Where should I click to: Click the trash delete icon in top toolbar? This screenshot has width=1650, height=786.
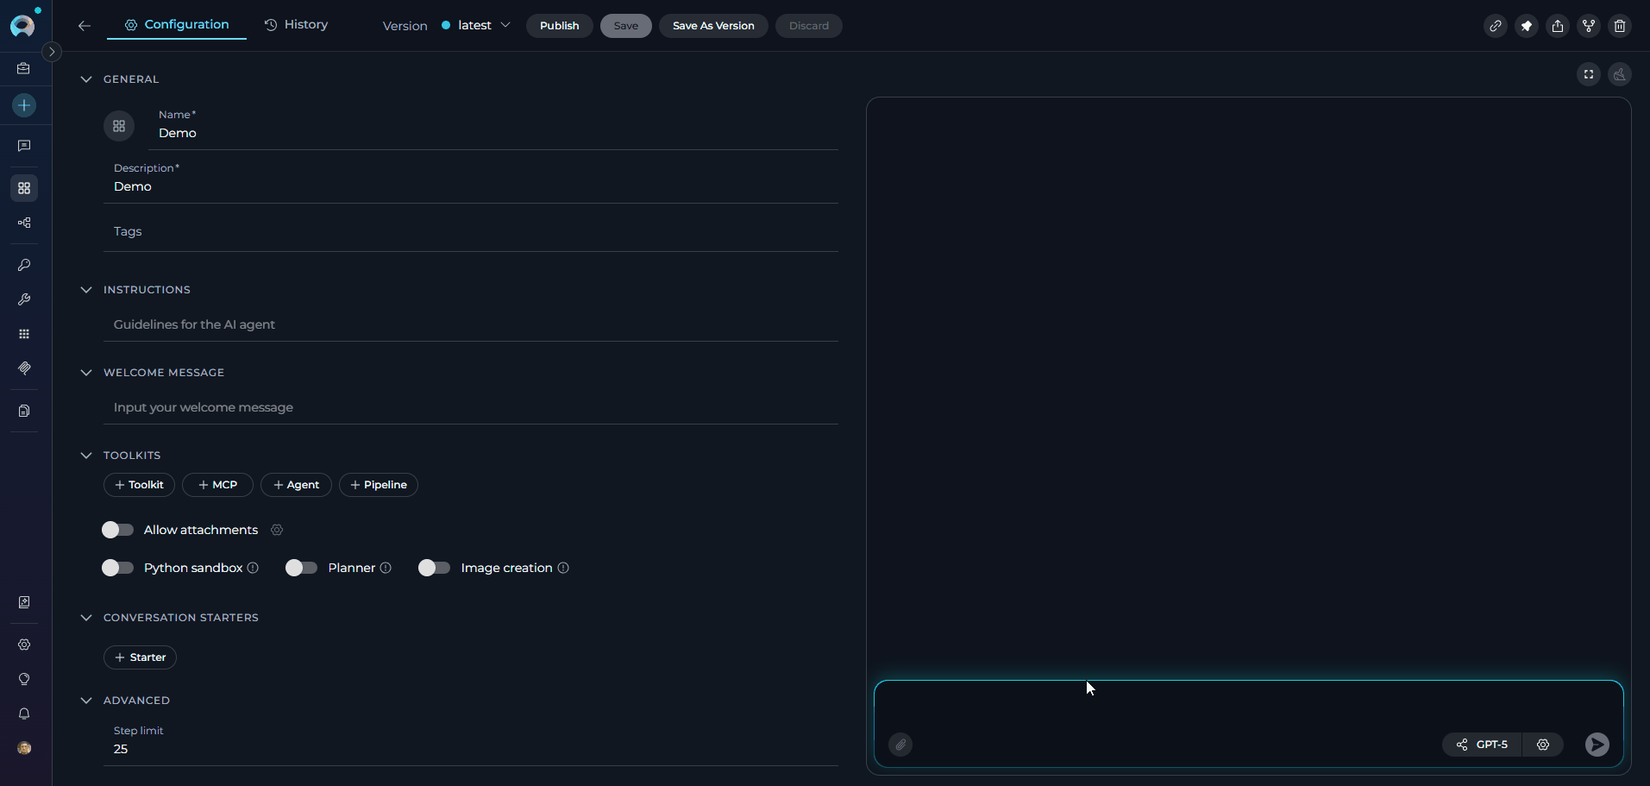pos(1619,26)
